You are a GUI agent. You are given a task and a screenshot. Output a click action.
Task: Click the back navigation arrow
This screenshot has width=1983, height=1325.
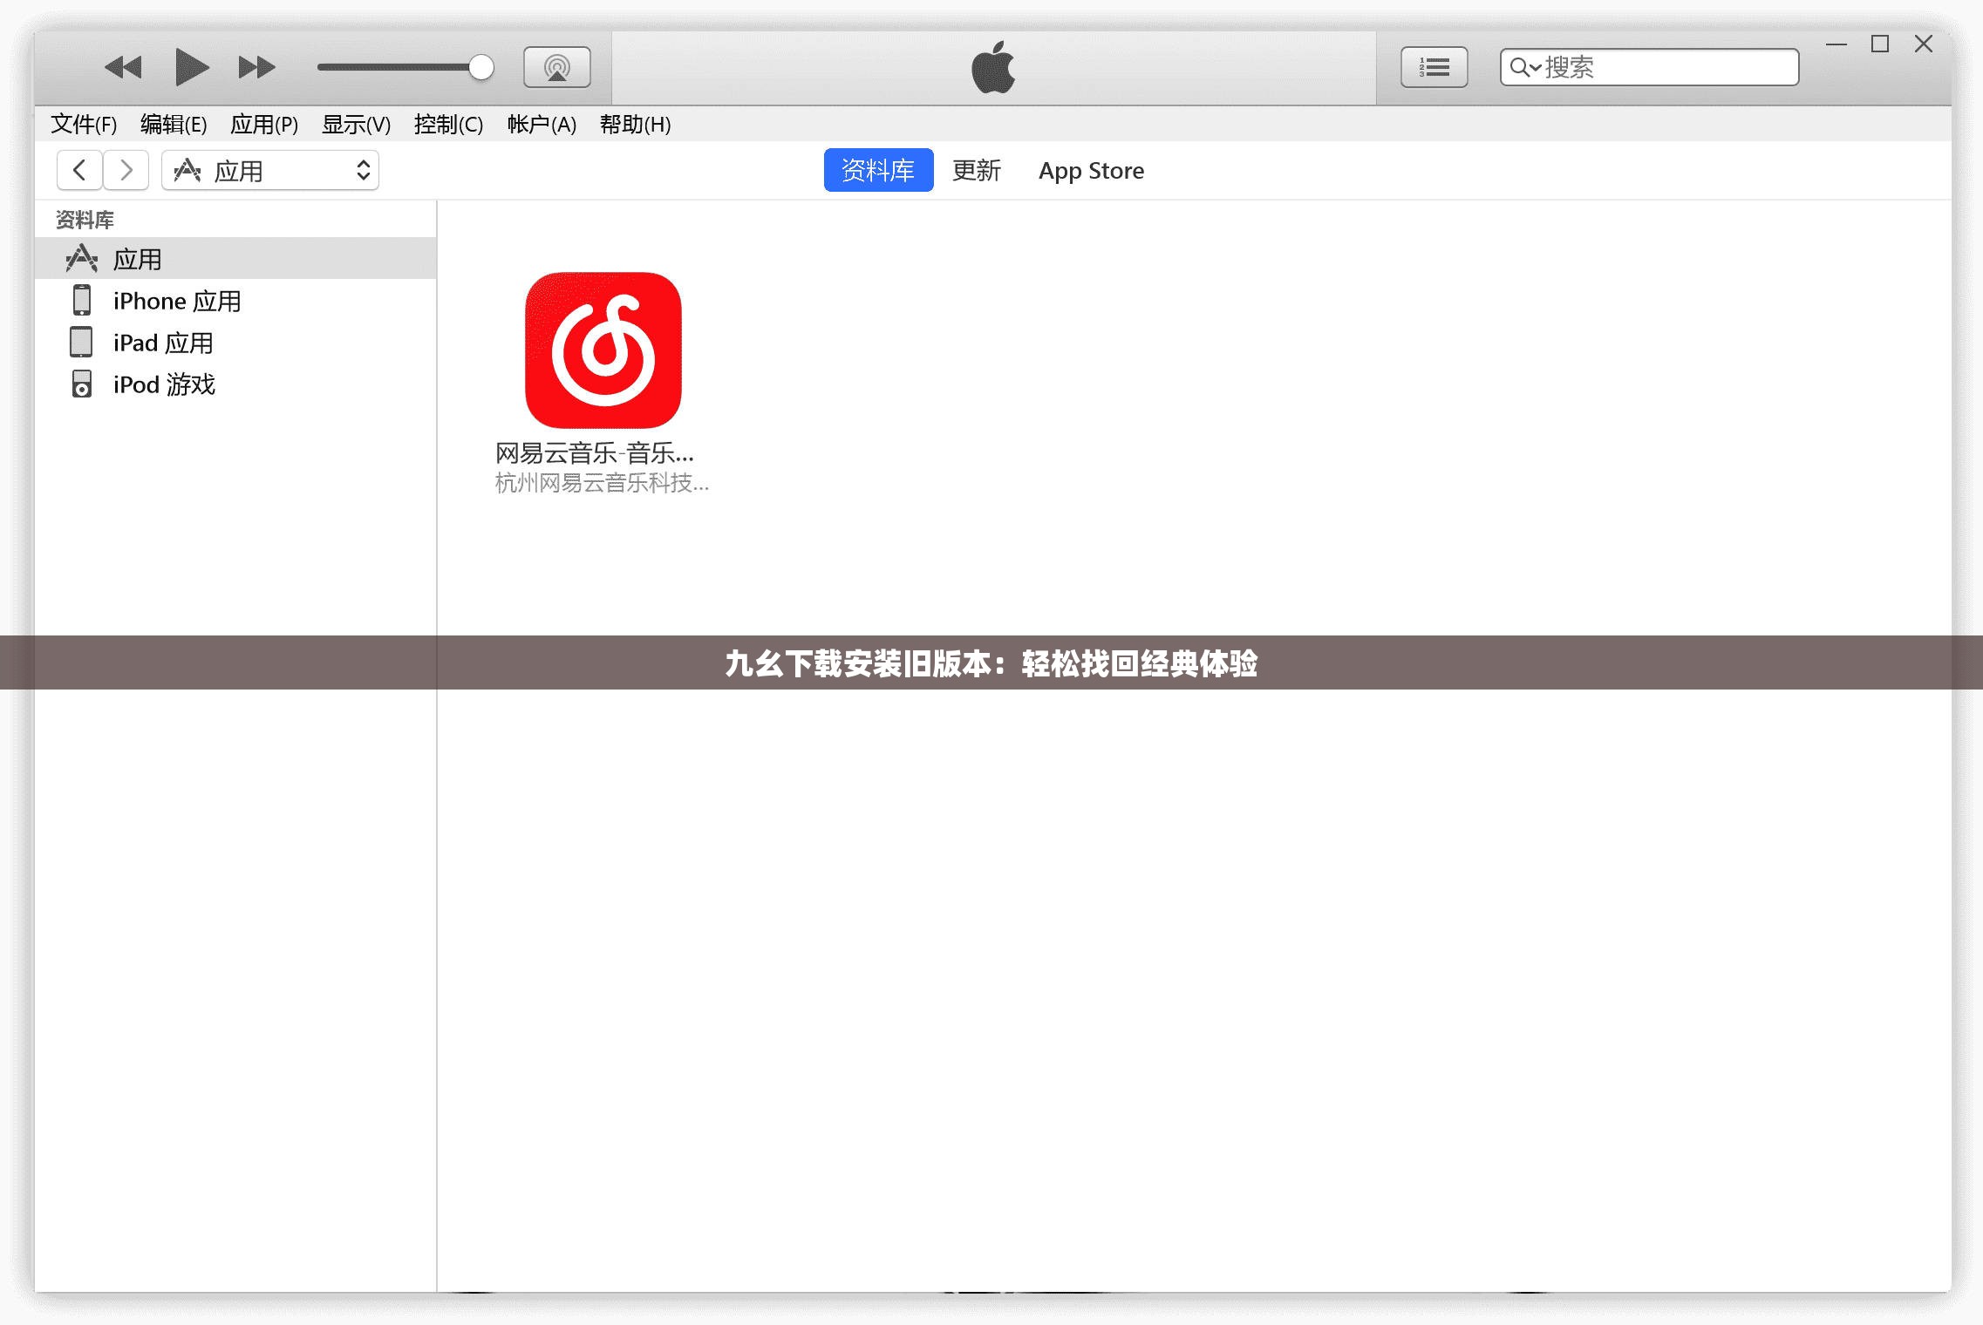[x=79, y=170]
